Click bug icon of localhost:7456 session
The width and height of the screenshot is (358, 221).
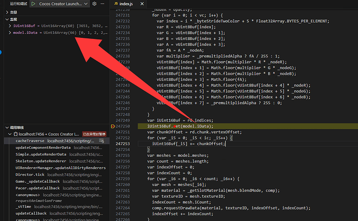point(16,134)
